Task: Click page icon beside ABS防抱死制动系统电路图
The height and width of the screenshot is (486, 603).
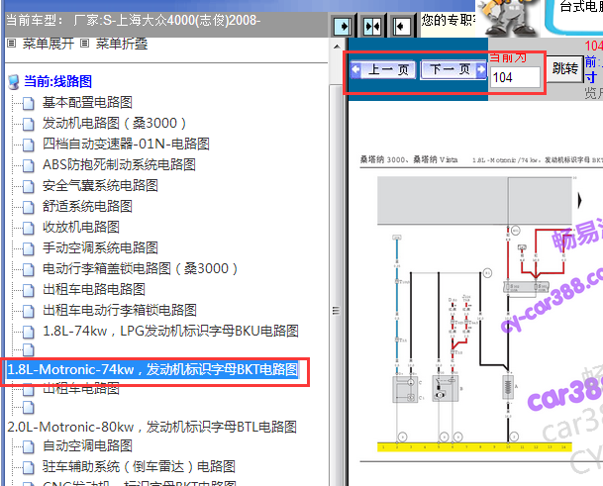Action: (28, 165)
